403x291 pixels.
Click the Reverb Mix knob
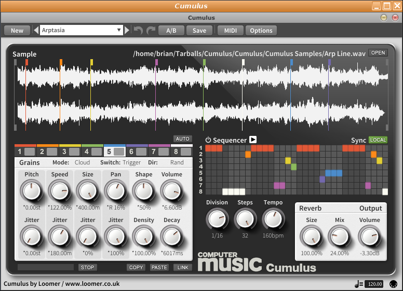pos(339,237)
